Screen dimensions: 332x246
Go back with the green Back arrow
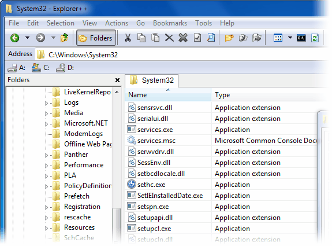(x=15, y=38)
